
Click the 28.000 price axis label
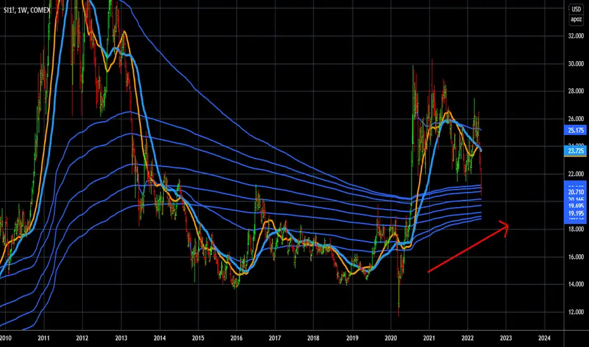coord(576,91)
